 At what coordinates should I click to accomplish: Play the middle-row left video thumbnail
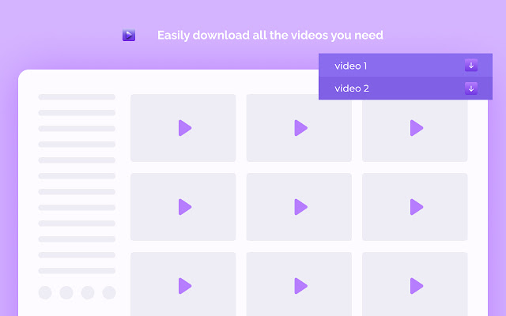click(185, 207)
